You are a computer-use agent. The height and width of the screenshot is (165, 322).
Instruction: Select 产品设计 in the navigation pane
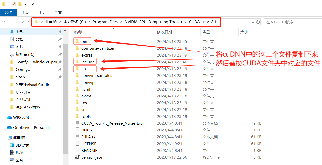tap(23, 100)
